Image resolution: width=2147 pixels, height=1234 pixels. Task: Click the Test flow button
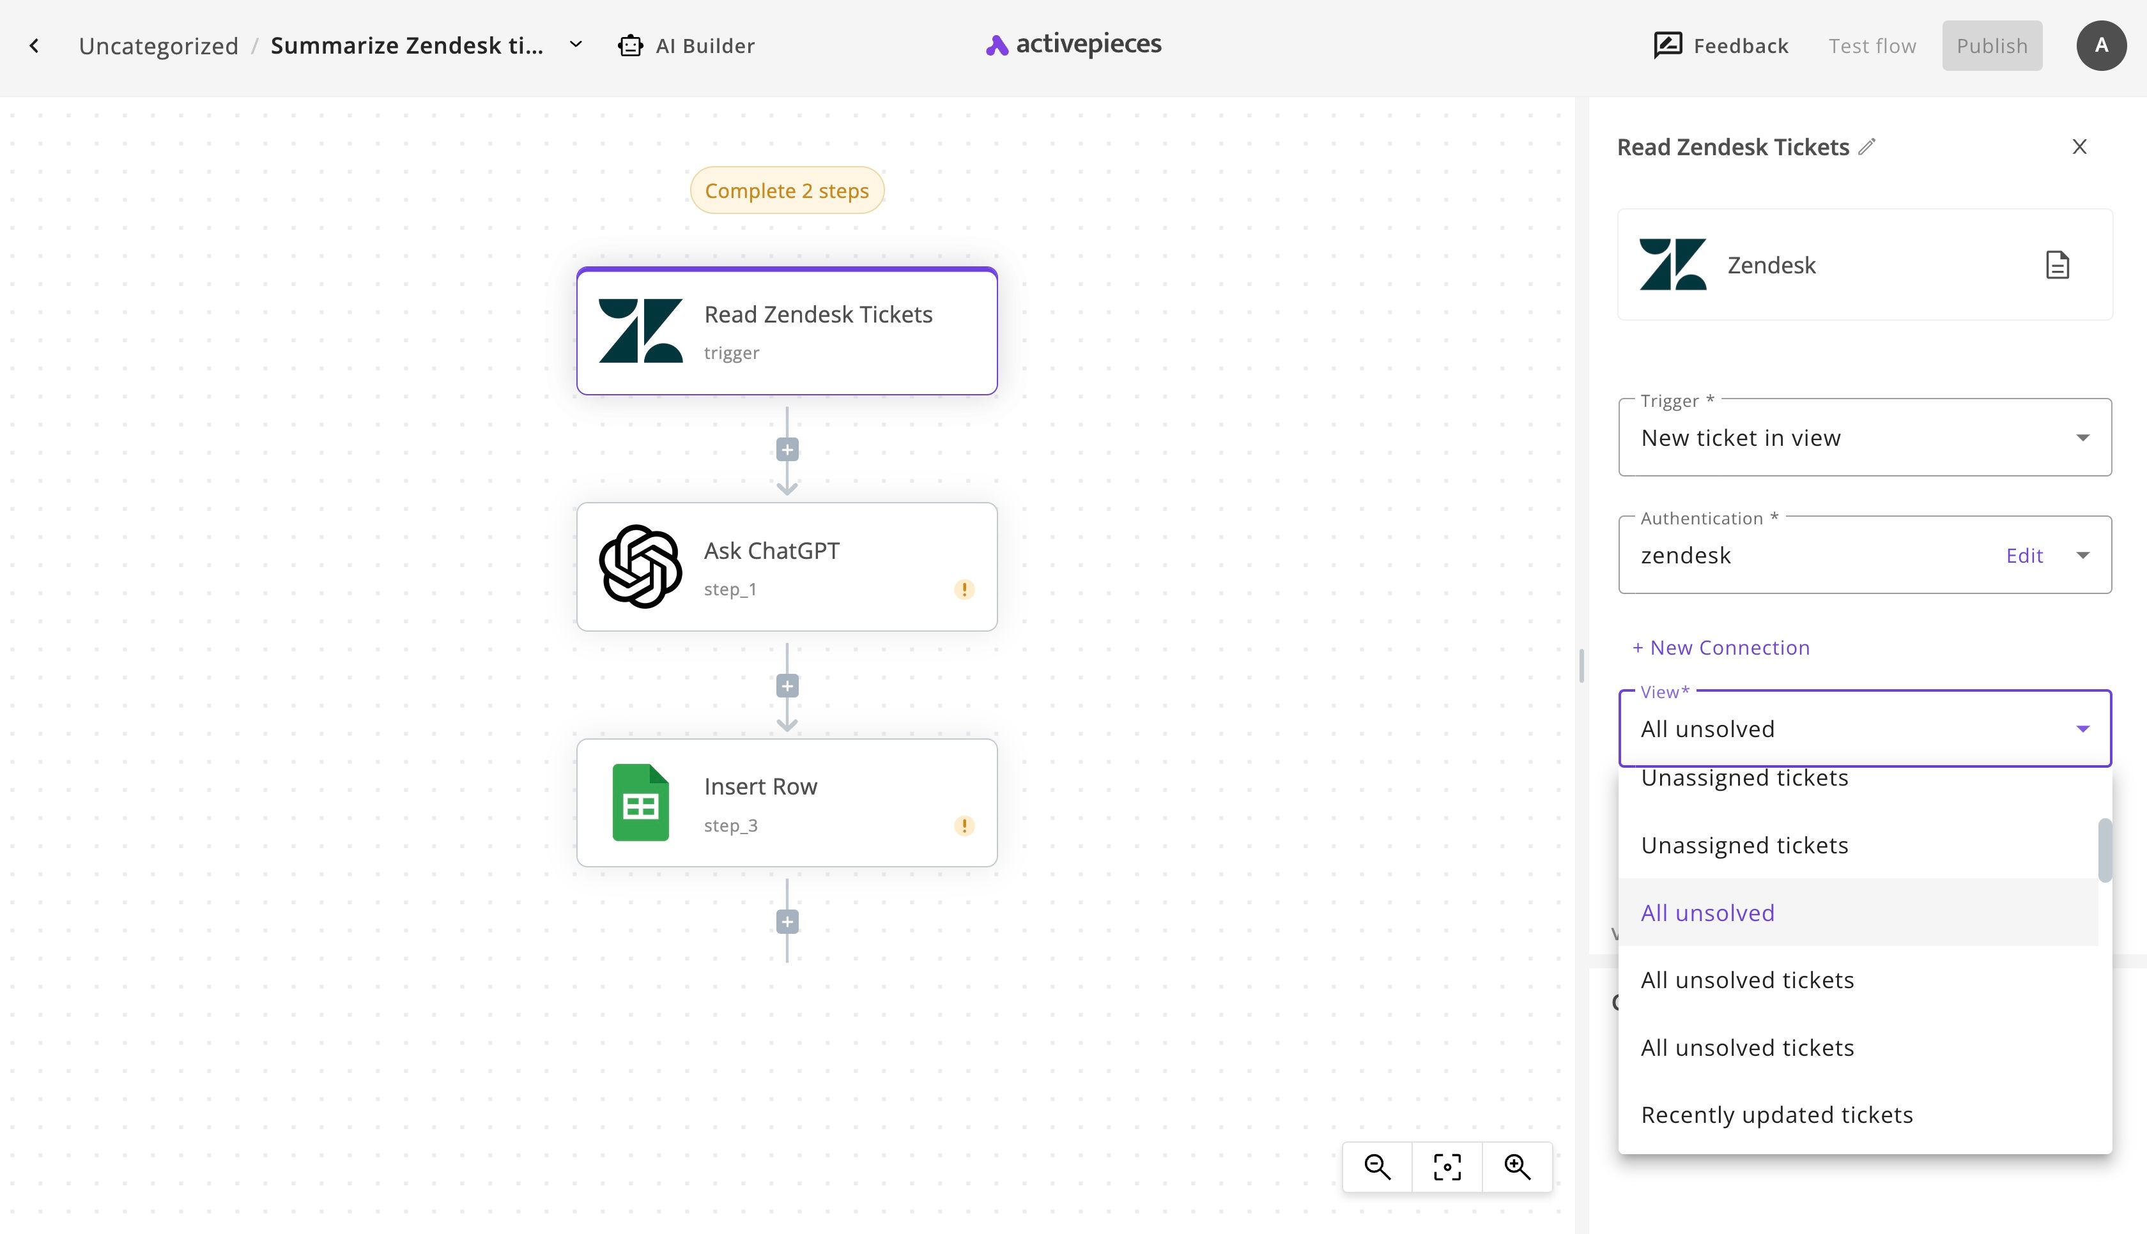(1872, 46)
